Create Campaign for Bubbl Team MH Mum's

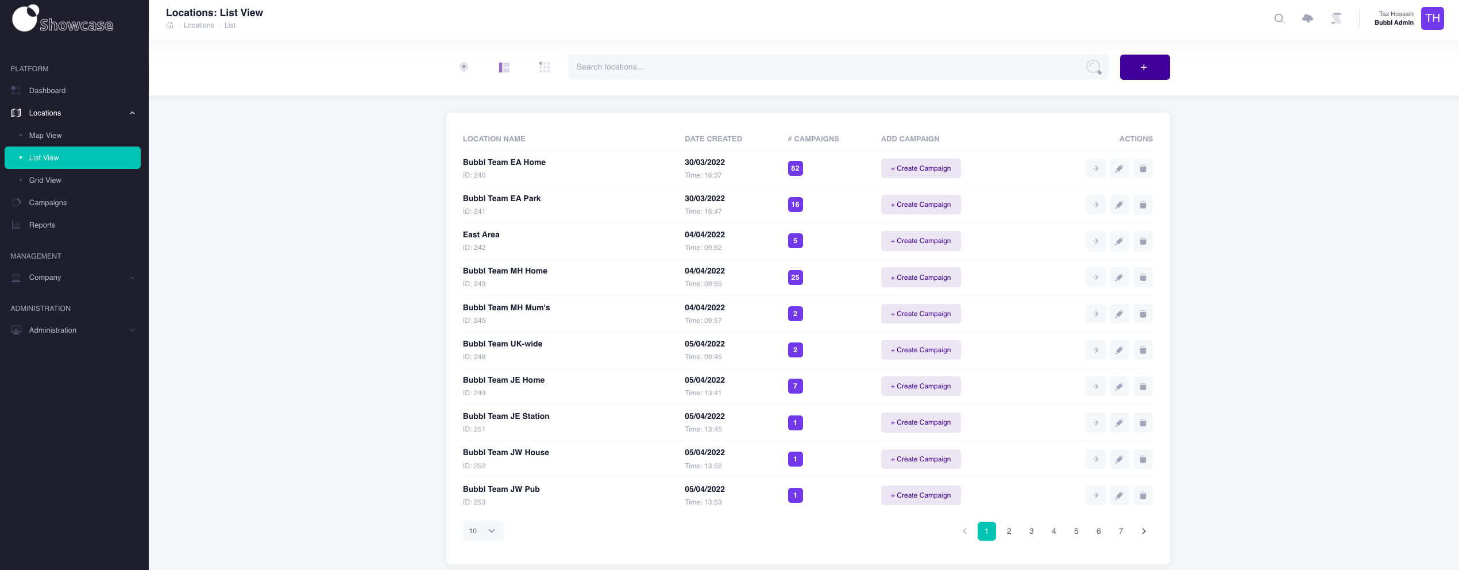click(x=921, y=314)
